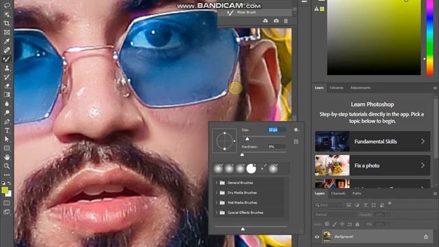Open the Learn panel flyout menu

pyautogui.click(x=435, y=88)
